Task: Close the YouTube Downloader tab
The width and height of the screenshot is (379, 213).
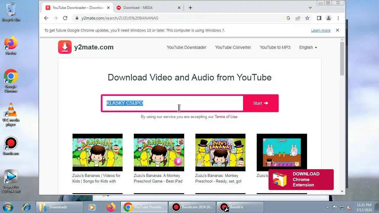Action: click(x=108, y=8)
